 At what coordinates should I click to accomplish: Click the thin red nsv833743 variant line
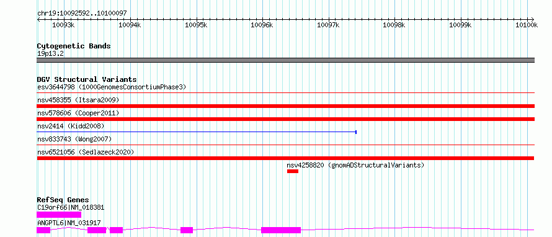point(285,145)
